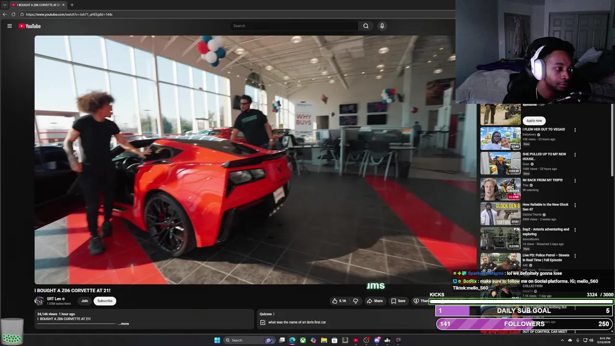
Task: Open more options for "IM BACK FROM MY TRIP!!!"
Action: [x=575, y=181]
